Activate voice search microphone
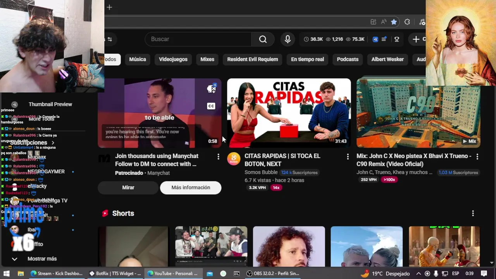The height and width of the screenshot is (279, 496). [288, 39]
